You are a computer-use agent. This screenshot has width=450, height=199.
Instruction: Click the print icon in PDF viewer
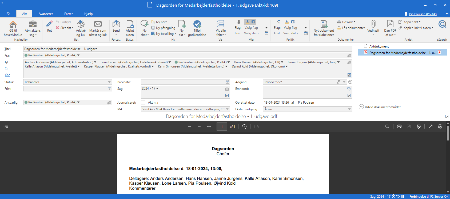click(x=399, y=126)
